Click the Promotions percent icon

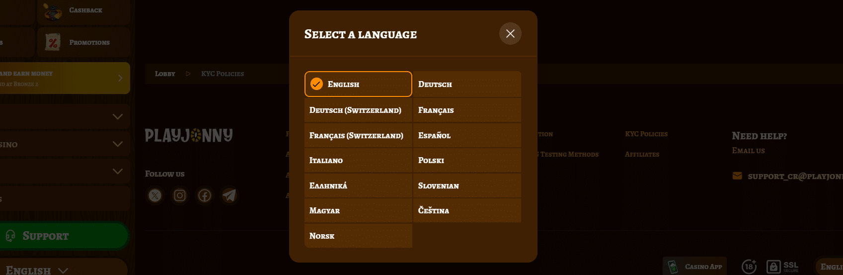pos(53,42)
